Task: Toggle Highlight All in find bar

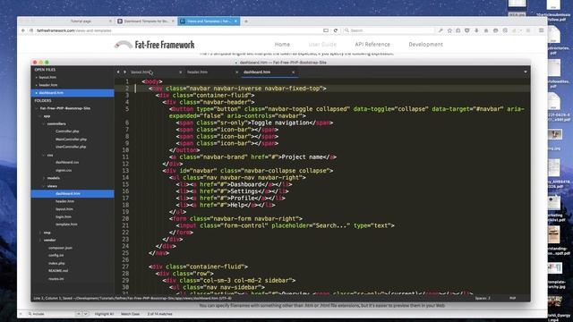Action: (x=104, y=314)
